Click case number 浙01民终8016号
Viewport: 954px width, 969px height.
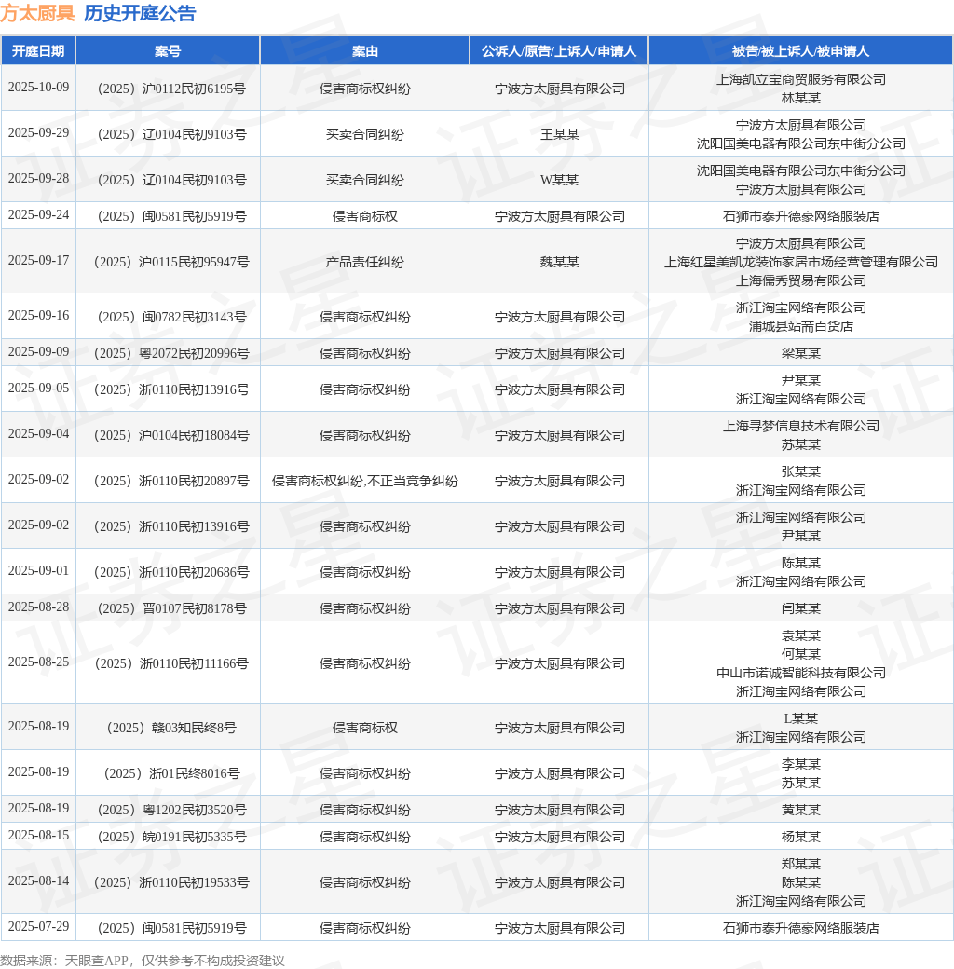click(171, 773)
